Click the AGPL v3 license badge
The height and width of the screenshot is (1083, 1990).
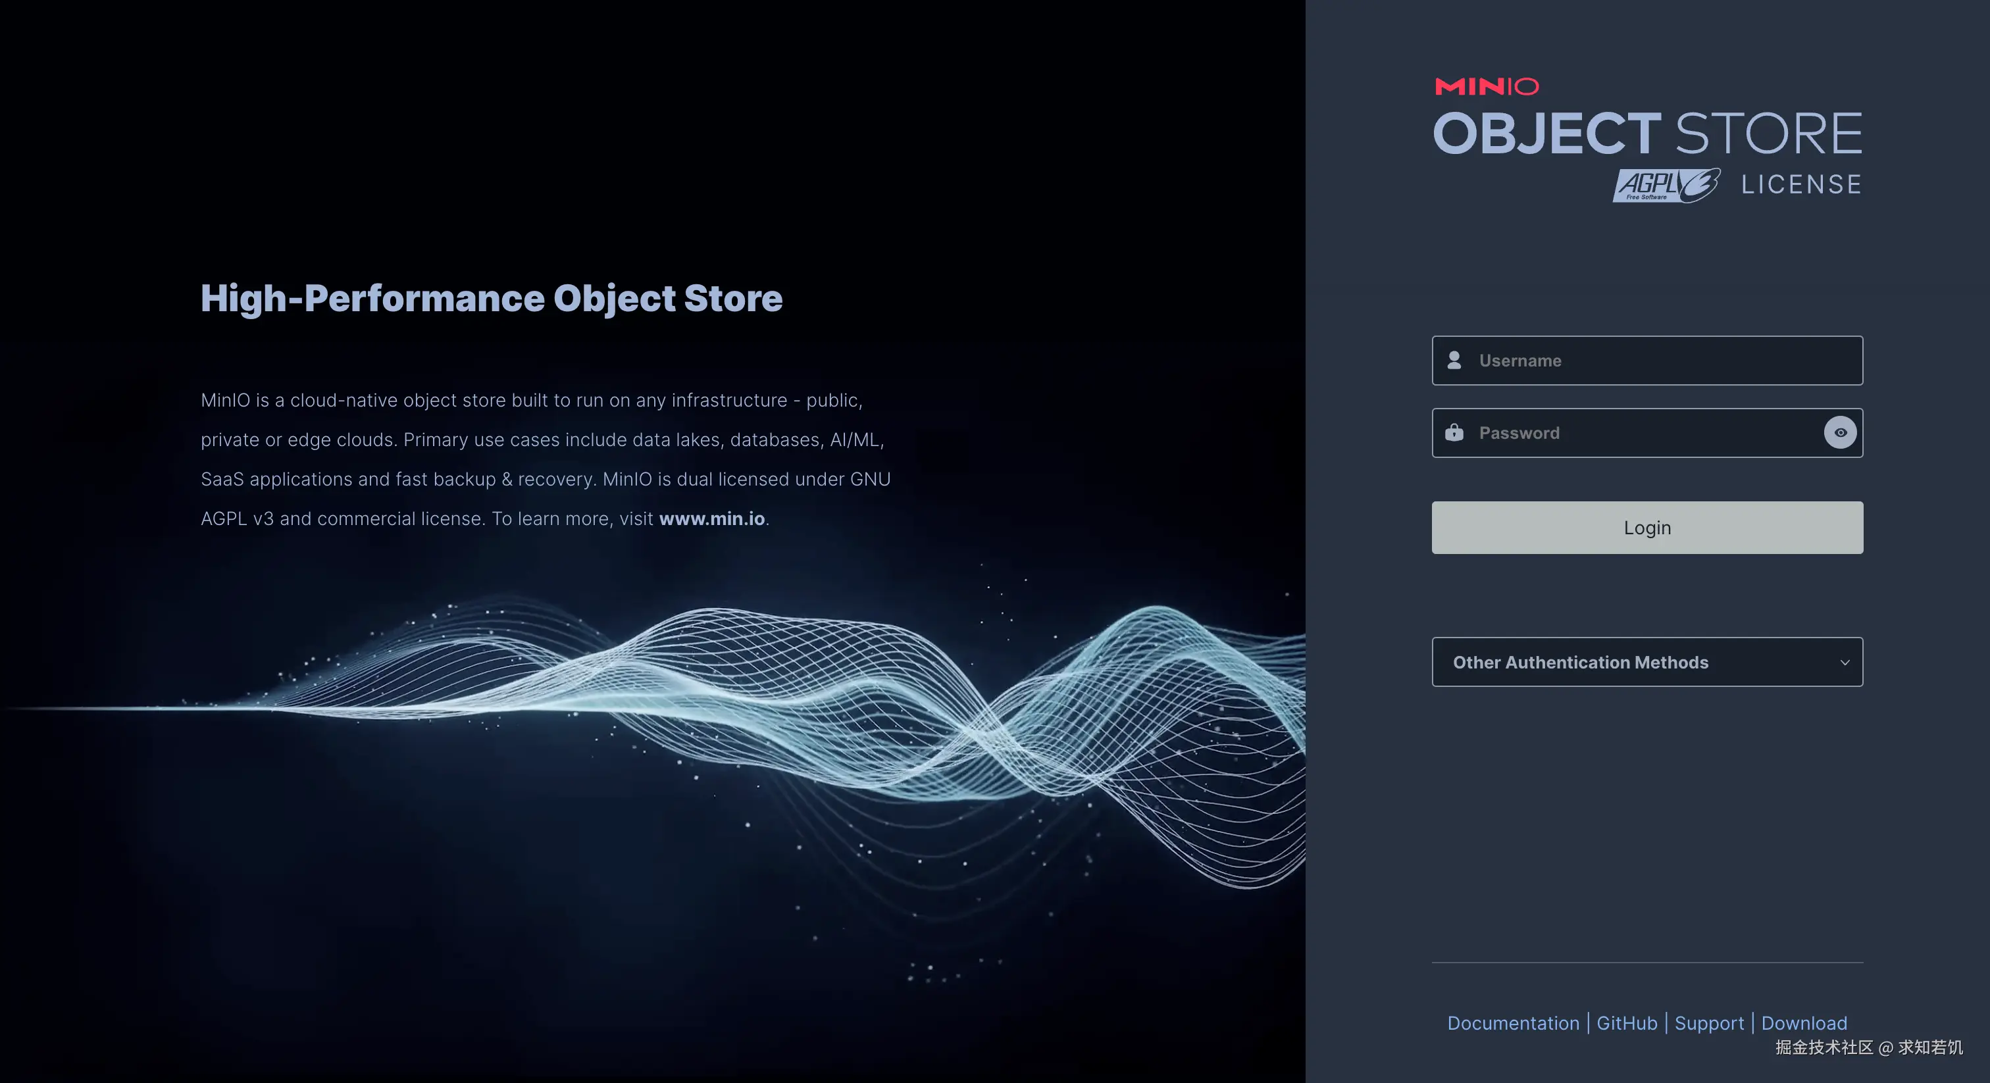pos(1666,186)
